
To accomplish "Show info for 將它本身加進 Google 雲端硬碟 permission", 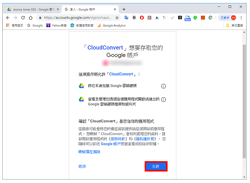I will coord(163,86).
